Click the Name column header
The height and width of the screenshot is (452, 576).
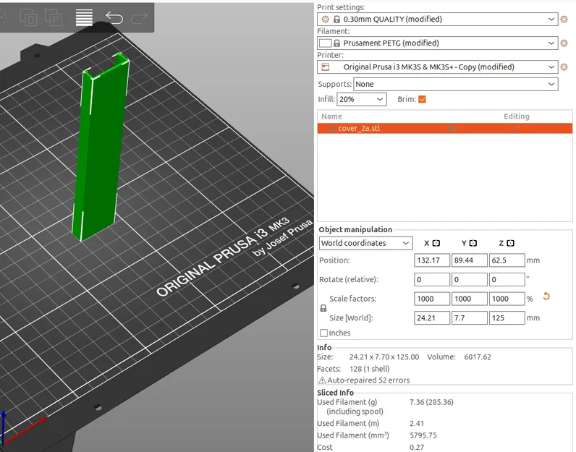point(331,116)
